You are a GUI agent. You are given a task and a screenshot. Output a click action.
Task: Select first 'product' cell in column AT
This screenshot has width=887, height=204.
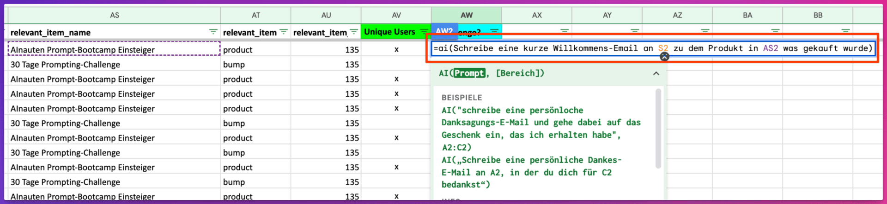click(256, 50)
